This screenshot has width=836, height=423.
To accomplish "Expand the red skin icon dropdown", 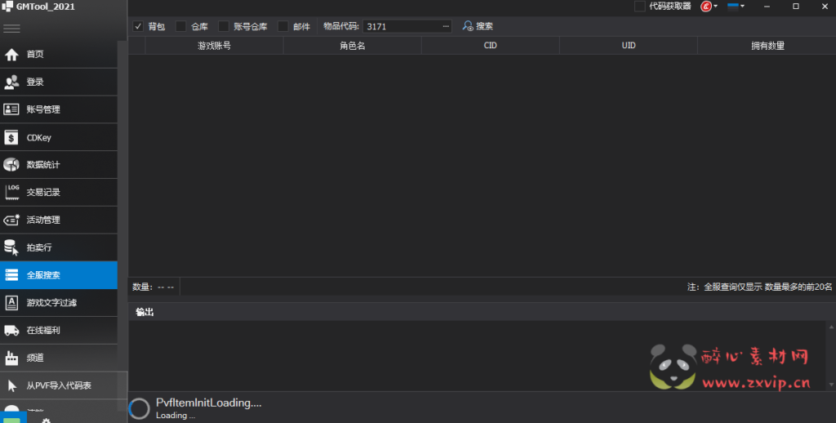I will 709,7.
